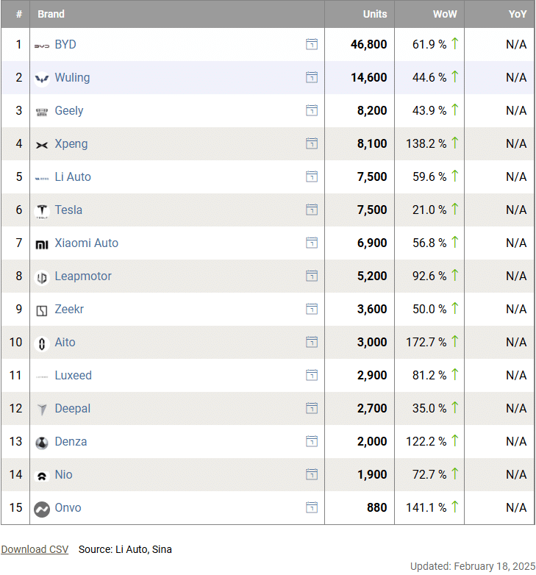The image size is (536, 575).
Task: Open the Li Auto brand link
Action: pyautogui.click(x=73, y=177)
